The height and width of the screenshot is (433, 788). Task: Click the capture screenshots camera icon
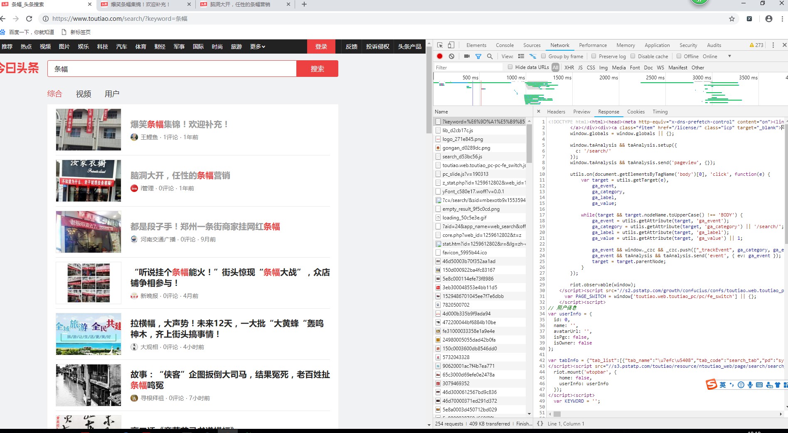467,56
